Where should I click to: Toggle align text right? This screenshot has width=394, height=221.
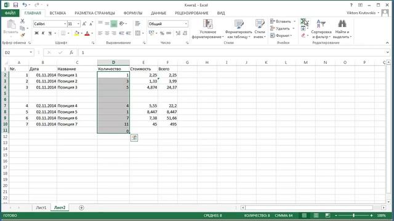pyautogui.click(x=114, y=33)
